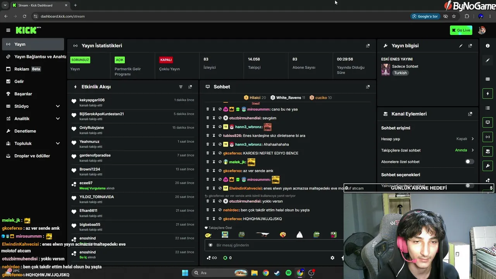Click the info icon in right rail
This screenshot has width=496, height=279.
click(487, 46)
